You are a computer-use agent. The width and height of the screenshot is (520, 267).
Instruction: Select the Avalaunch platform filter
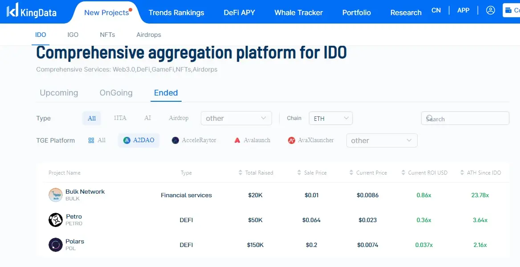point(252,140)
